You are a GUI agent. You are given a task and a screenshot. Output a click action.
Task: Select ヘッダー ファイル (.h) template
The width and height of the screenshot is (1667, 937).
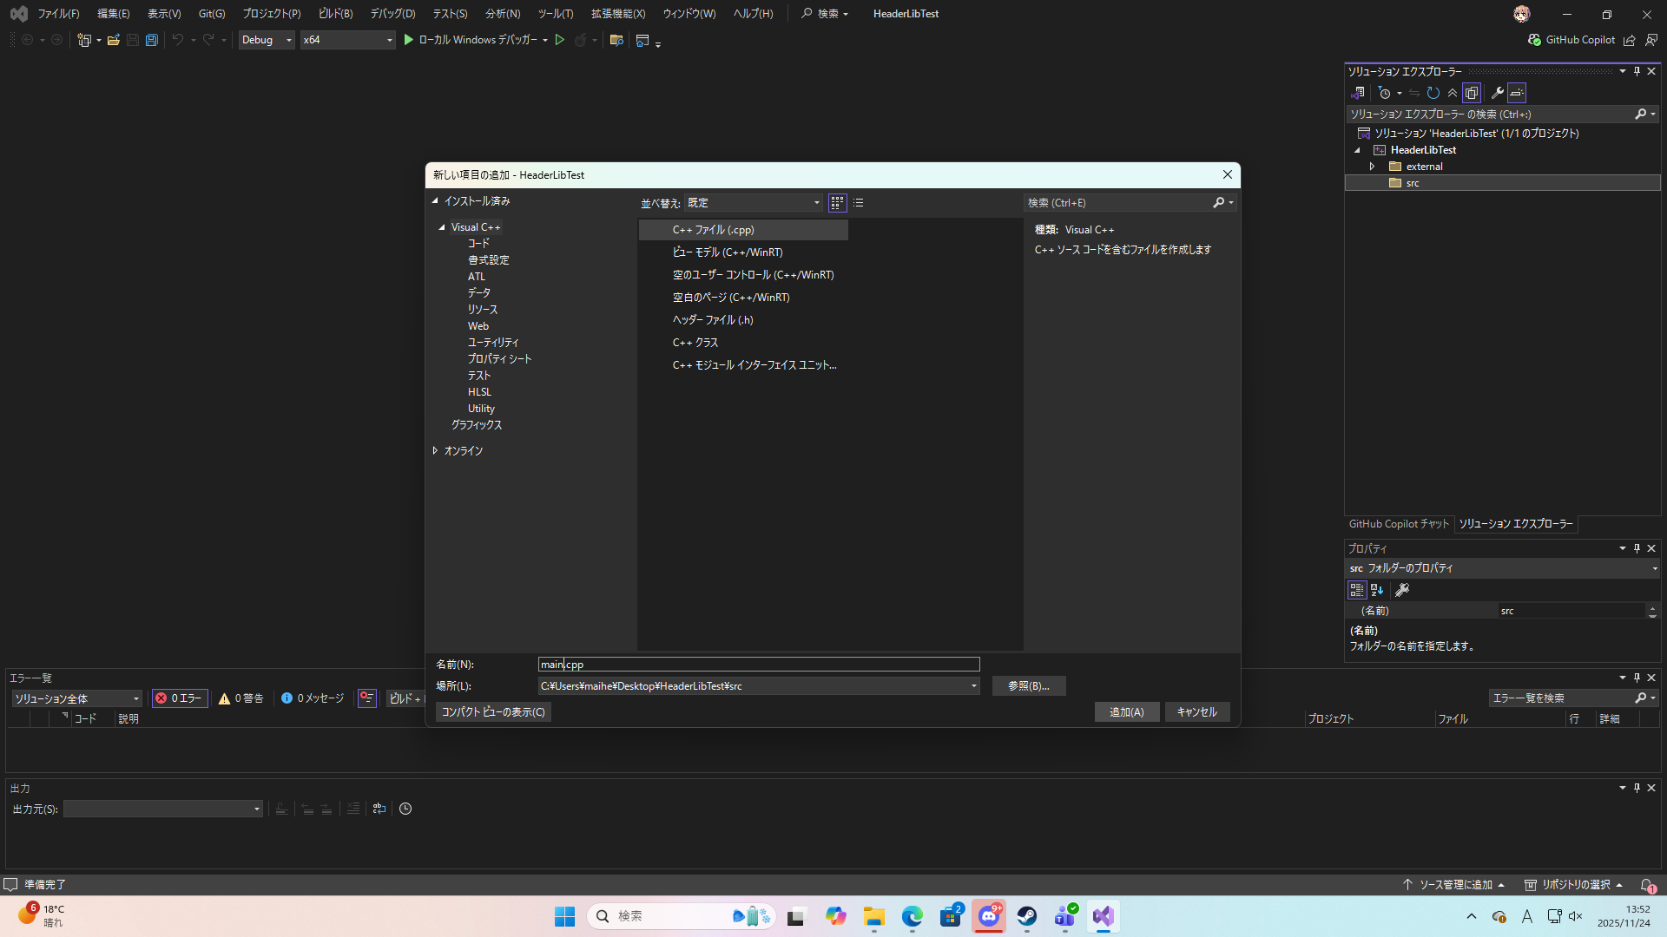point(713,320)
